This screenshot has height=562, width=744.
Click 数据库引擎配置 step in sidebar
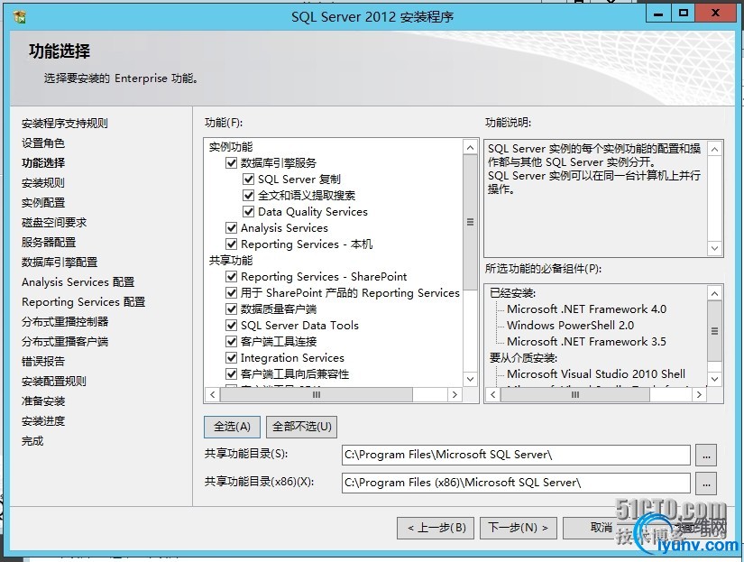tap(60, 263)
